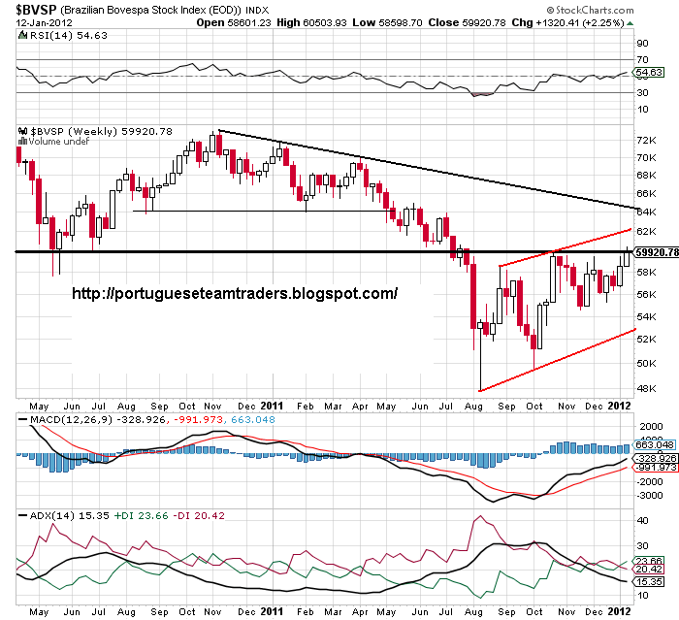The height and width of the screenshot is (620, 679).
Task: Click the small mountain icon before RSI(14)
Action: tap(23, 36)
